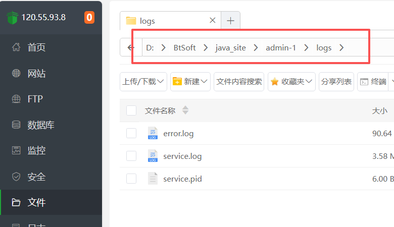Click the yellow star favorites icon
This screenshot has height=227, width=394.
(x=275, y=81)
